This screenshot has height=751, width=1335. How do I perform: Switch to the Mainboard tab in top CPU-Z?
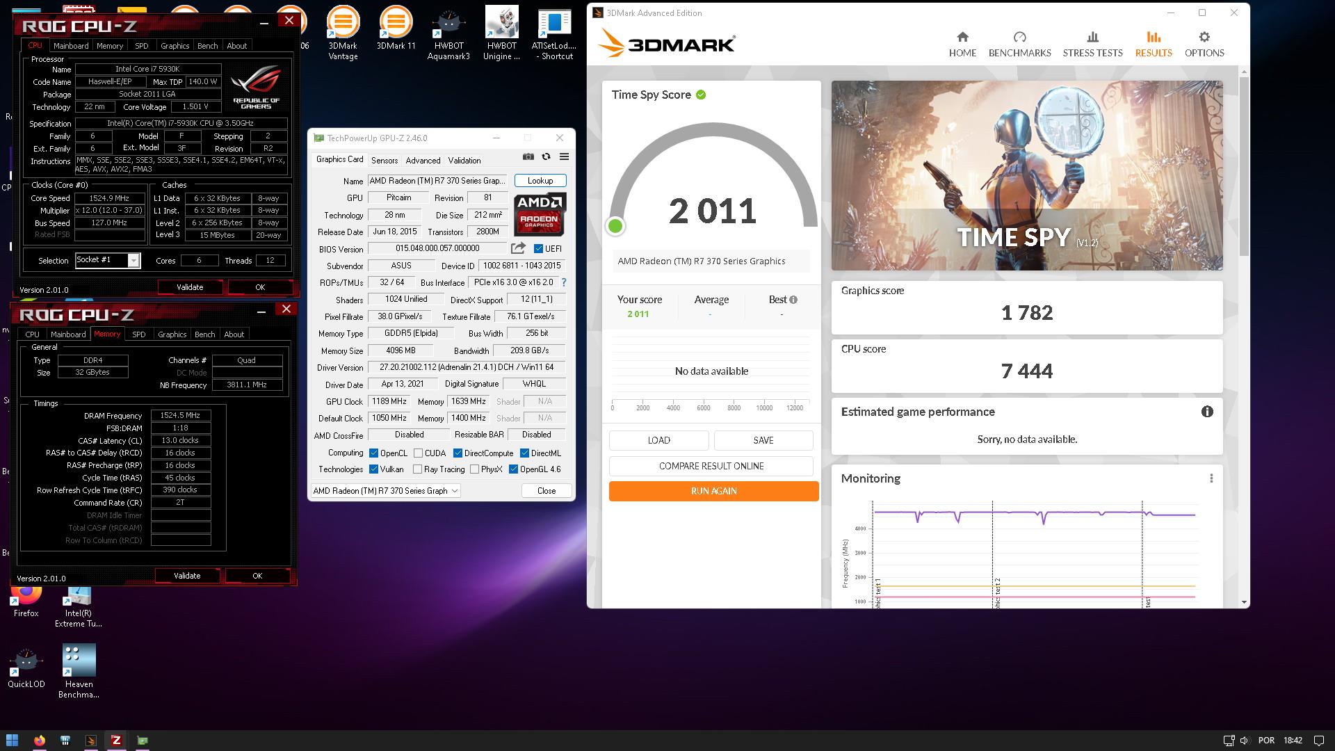click(71, 46)
